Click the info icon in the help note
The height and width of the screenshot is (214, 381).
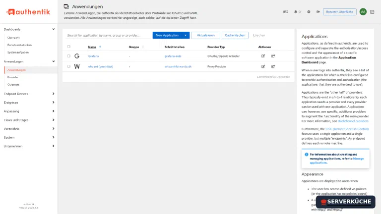(x=307, y=155)
